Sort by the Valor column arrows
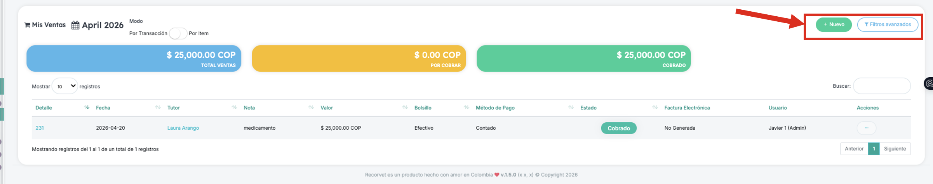 point(405,107)
